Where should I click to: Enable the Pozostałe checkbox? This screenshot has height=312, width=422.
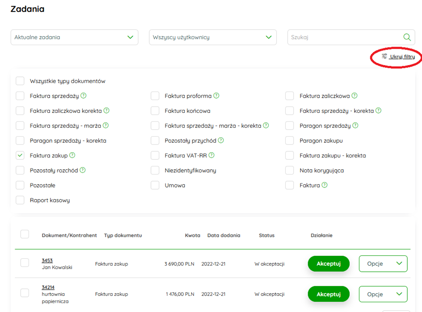point(20,185)
